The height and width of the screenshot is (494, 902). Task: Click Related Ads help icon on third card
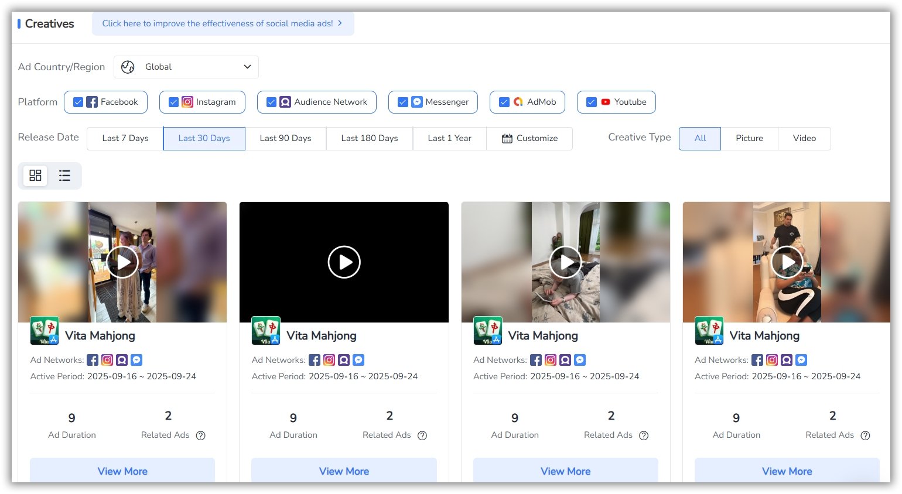[x=644, y=435]
